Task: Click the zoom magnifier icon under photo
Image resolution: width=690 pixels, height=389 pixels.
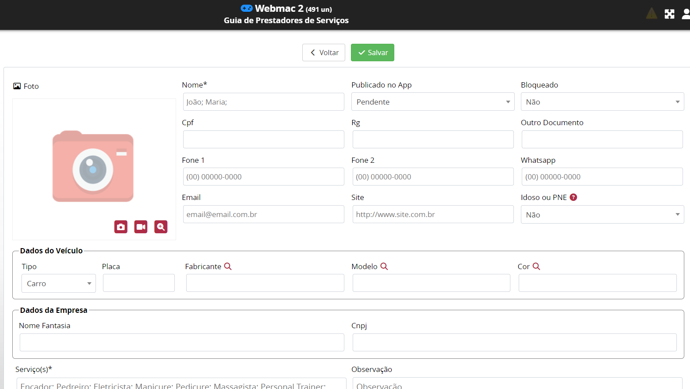Action: (x=161, y=227)
